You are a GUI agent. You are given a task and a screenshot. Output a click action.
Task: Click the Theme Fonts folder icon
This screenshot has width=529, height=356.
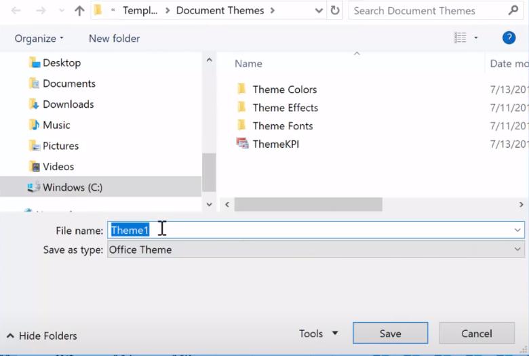pyautogui.click(x=241, y=125)
